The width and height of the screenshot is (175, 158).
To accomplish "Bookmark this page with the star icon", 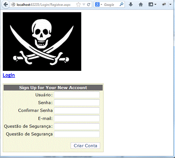I will [79, 5].
